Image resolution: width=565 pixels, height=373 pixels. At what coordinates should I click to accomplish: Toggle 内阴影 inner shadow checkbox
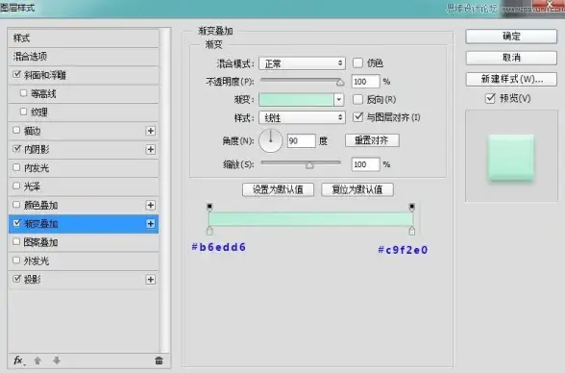(16, 148)
